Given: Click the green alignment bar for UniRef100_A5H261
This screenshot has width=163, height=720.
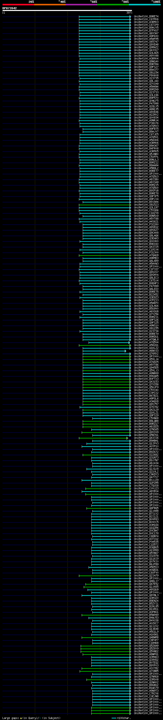Looking at the screenshot, I should click(105, 345).
